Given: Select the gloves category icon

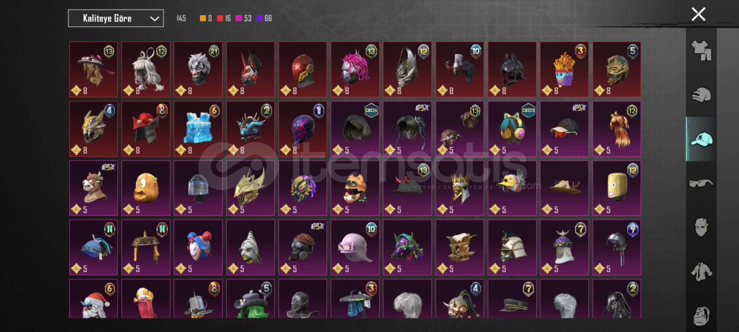Looking at the screenshot, I should [701, 95].
